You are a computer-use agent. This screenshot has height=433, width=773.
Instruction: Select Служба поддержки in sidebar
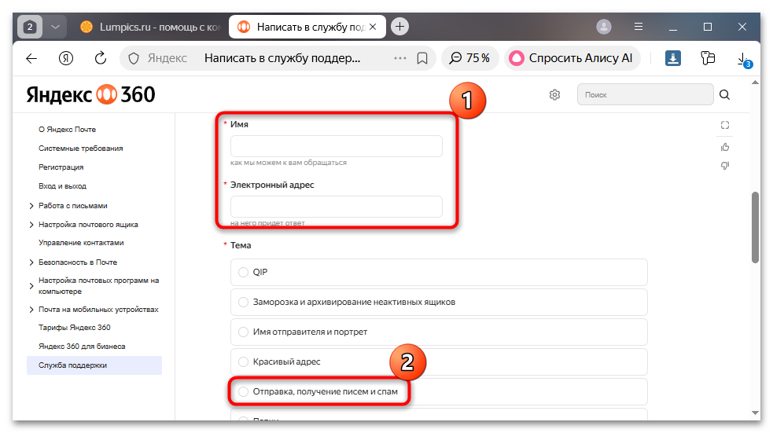94,365
